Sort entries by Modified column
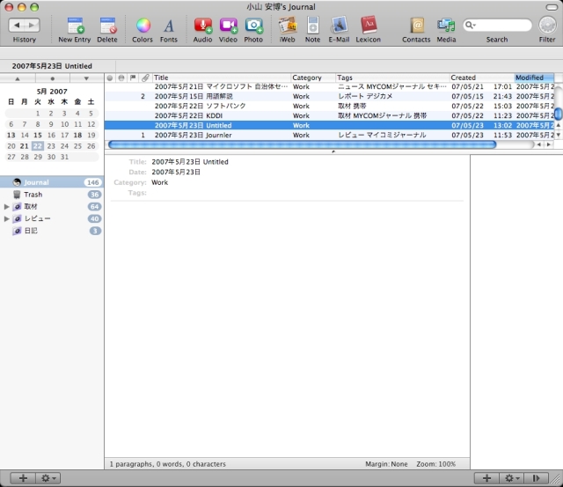The image size is (563, 487). [x=534, y=77]
